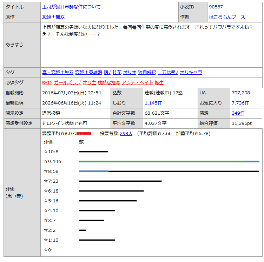Select tag 魏√

click(x=107, y=73)
